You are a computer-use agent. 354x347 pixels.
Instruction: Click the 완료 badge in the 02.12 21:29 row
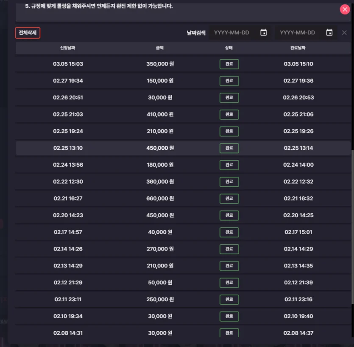click(x=229, y=283)
